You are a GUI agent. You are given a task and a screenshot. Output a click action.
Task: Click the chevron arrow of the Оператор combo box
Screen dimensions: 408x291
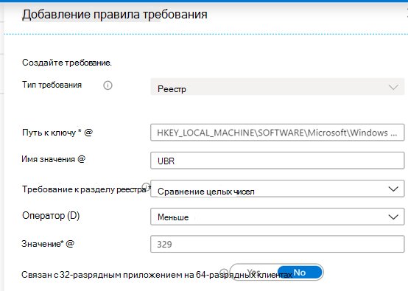click(x=393, y=217)
